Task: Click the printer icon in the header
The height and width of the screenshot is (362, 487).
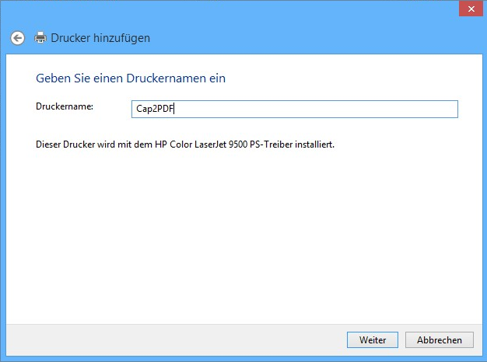Action: pyautogui.click(x=40, y=38)
